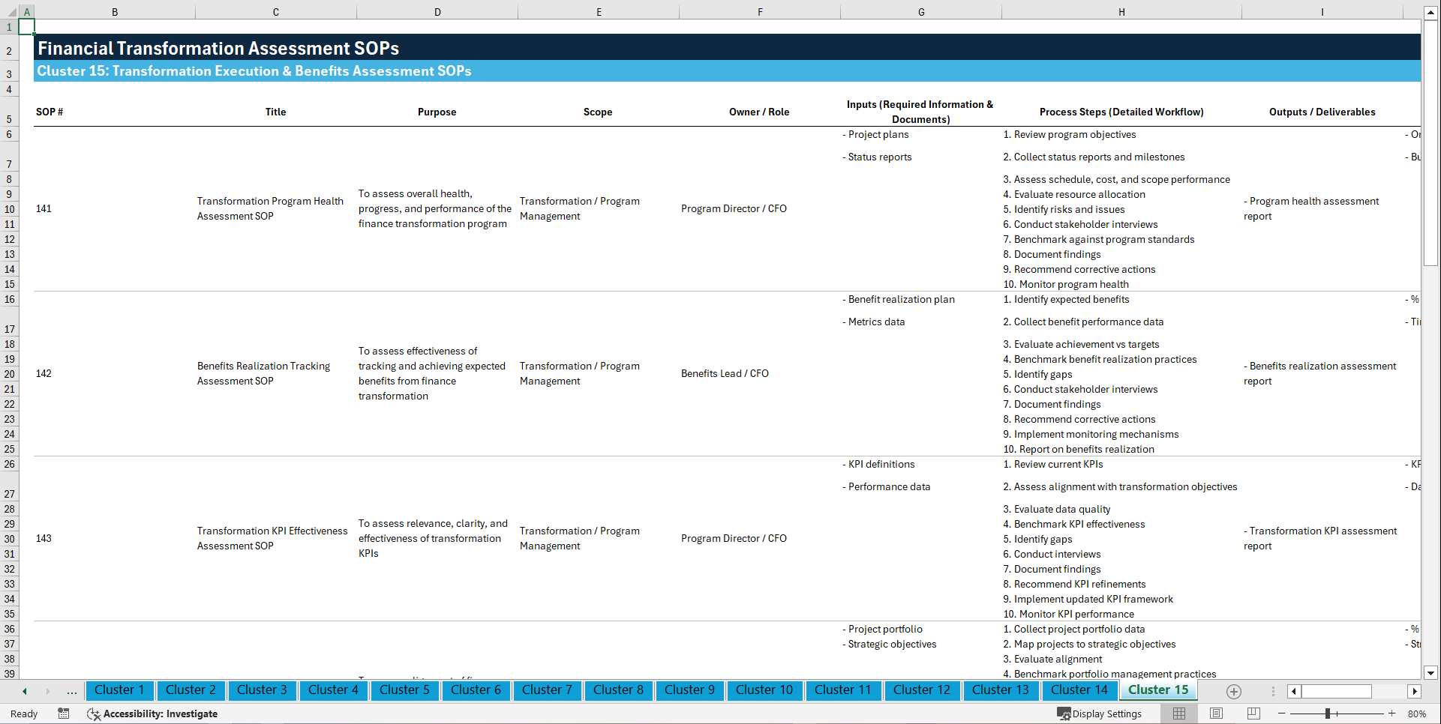Open the Cluster 15 sheet tab
Image resolution: width=1441 pixels, height=724 pixels.
1157,690
